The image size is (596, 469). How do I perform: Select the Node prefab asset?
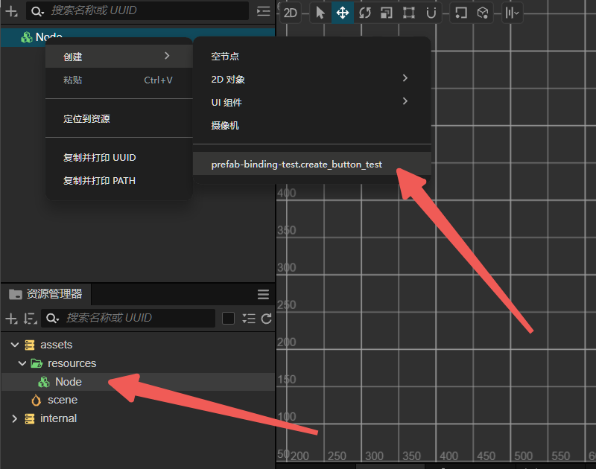tap(138, 382)
